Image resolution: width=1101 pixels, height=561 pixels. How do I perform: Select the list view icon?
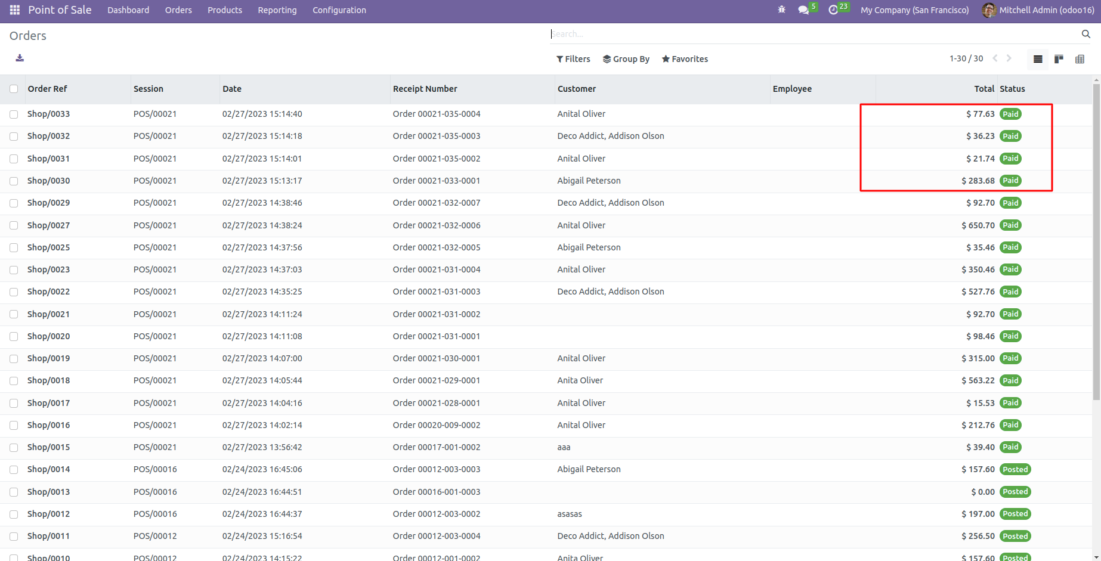(x=1038, y=59)
